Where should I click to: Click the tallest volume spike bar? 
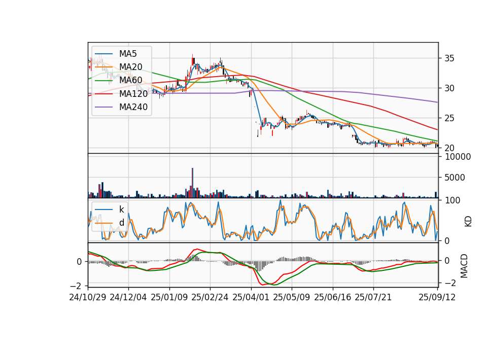tap(193, 183)
